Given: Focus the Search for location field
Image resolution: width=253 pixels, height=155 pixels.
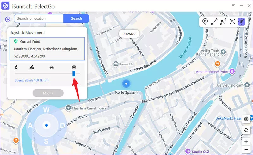Looking at the screenshot, I should click(x=39, y=19).
